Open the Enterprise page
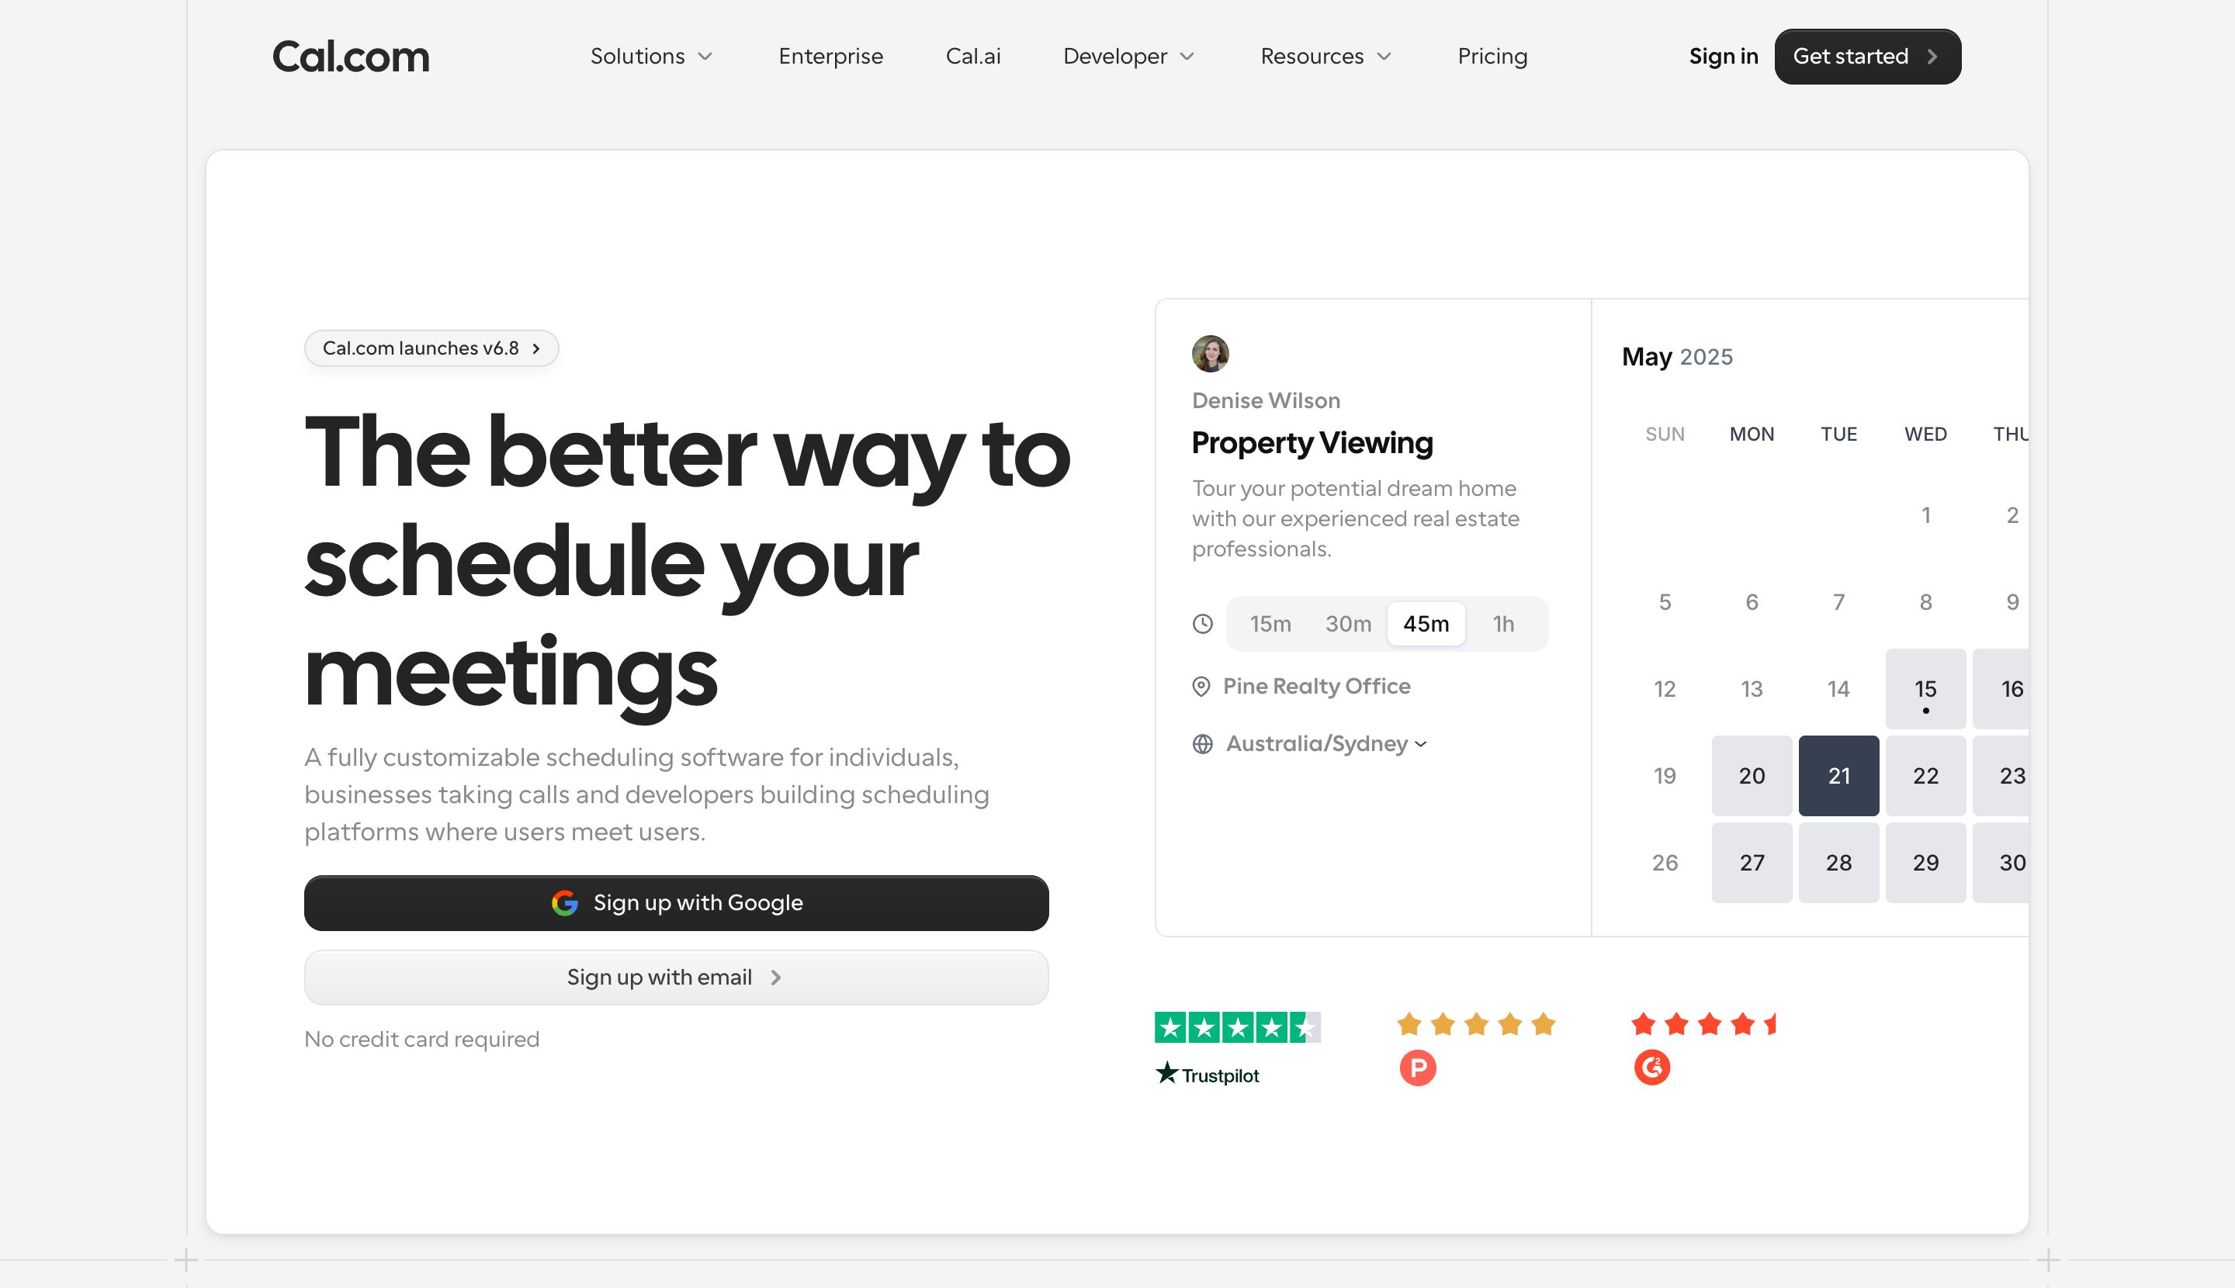This screenshot has width=2235, height=1288. pyautogui.click(x=831, y=57)
